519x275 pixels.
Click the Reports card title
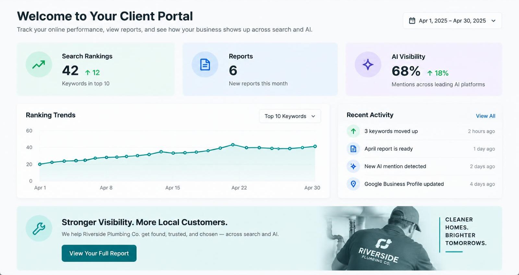coord(241,56)
